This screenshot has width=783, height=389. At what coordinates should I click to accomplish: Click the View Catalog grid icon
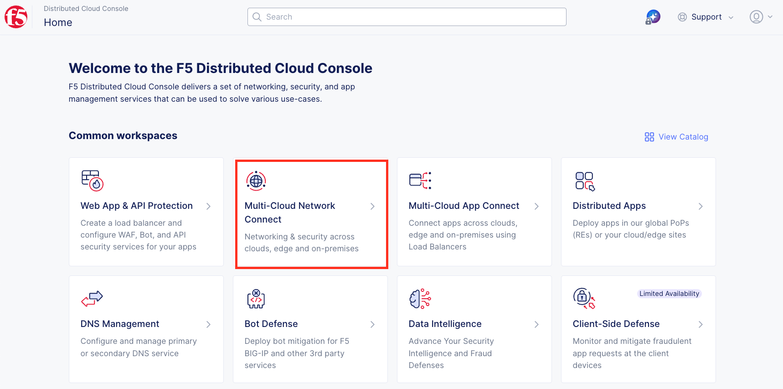[x=649, y=137]
